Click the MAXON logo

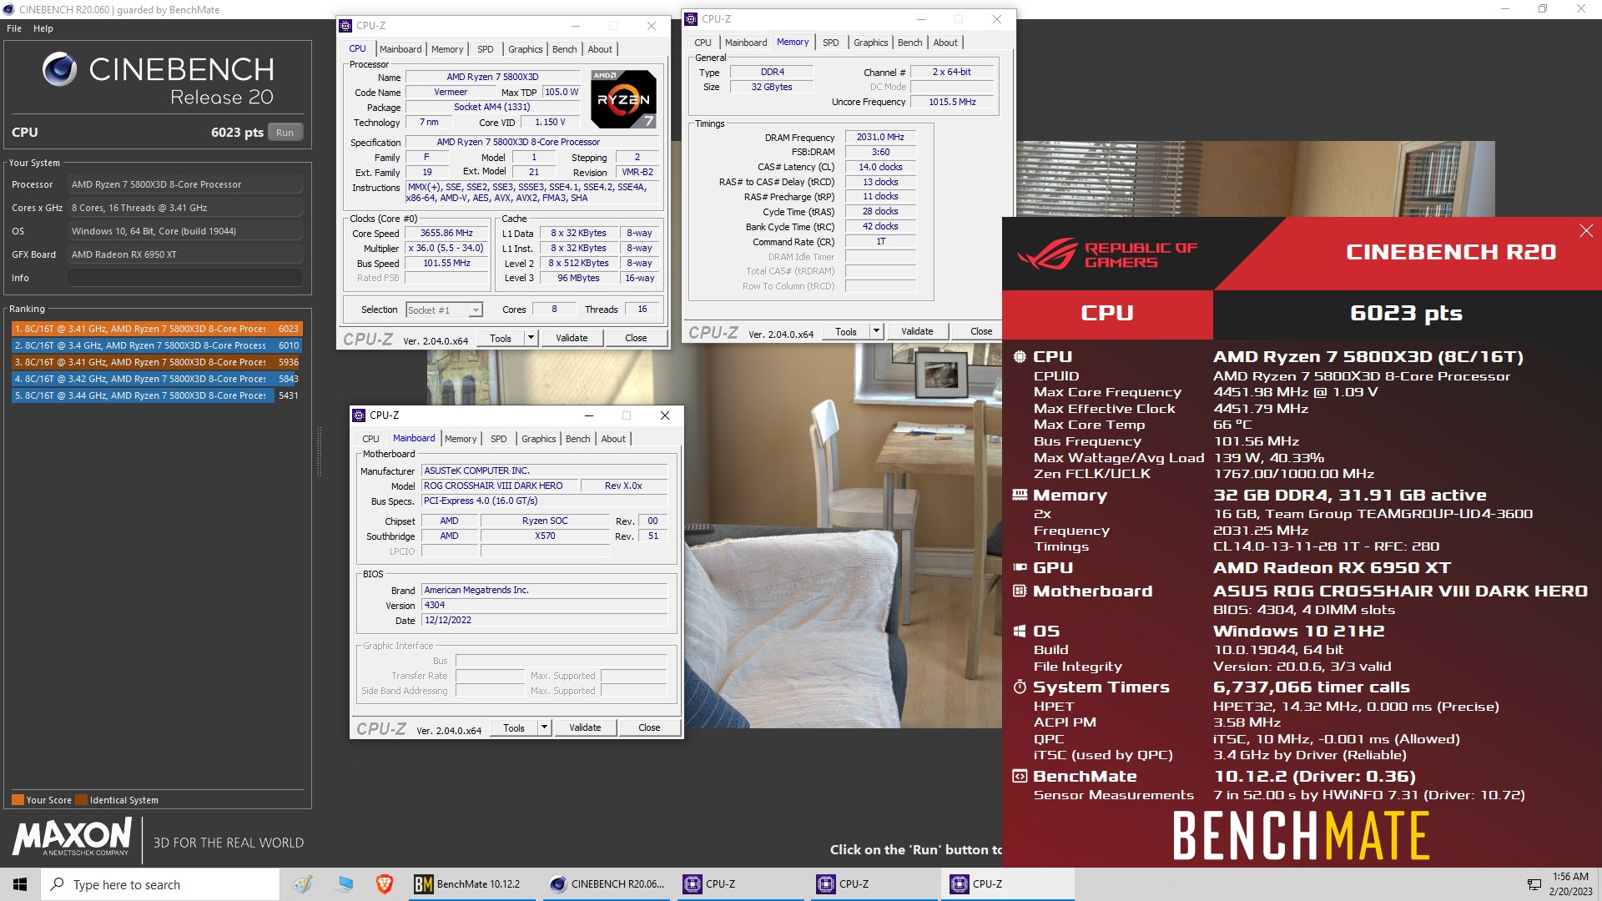72,837
